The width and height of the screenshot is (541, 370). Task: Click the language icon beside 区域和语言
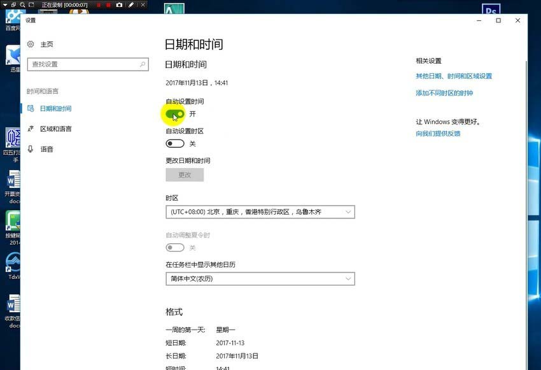pos(31,129)
